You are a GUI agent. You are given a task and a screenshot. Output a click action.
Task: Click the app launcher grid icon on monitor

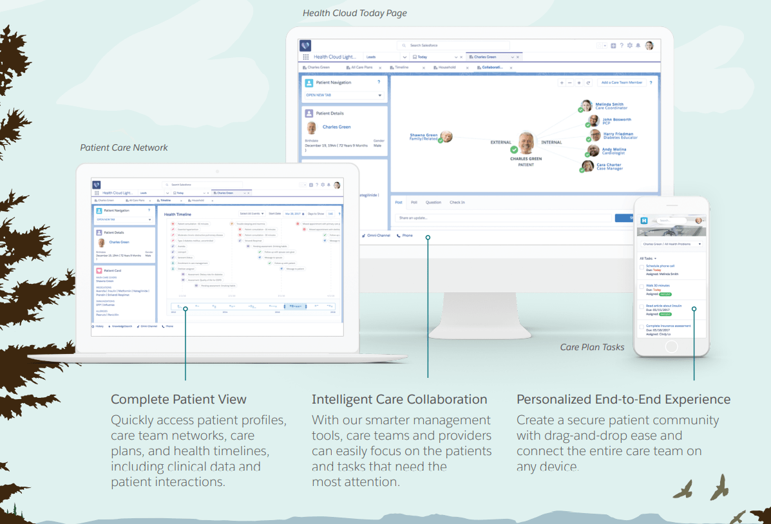[306, 57]
